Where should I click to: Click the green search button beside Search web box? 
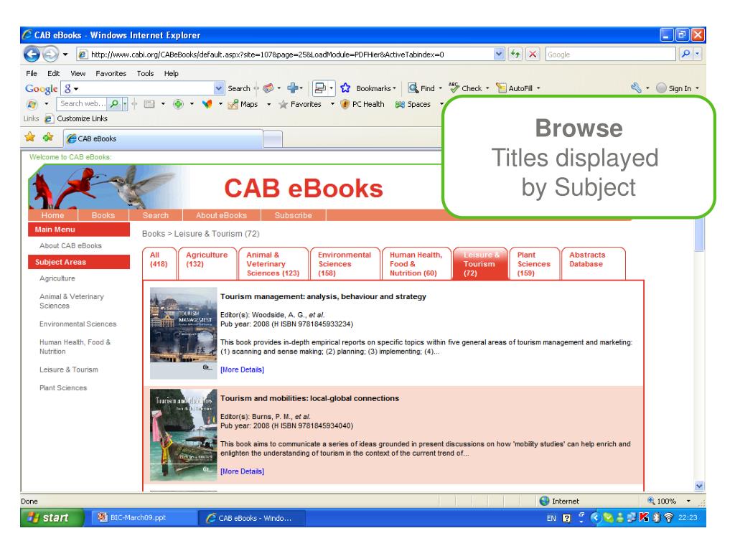point(114,103)
